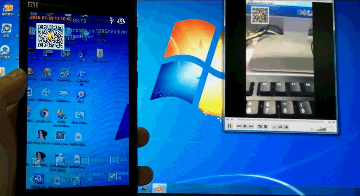Tap the 03:15 streaming timer on phone
This screenshot has height=196, width=360.
(80, 21)
